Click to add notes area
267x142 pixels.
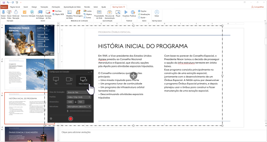[76, 132]
